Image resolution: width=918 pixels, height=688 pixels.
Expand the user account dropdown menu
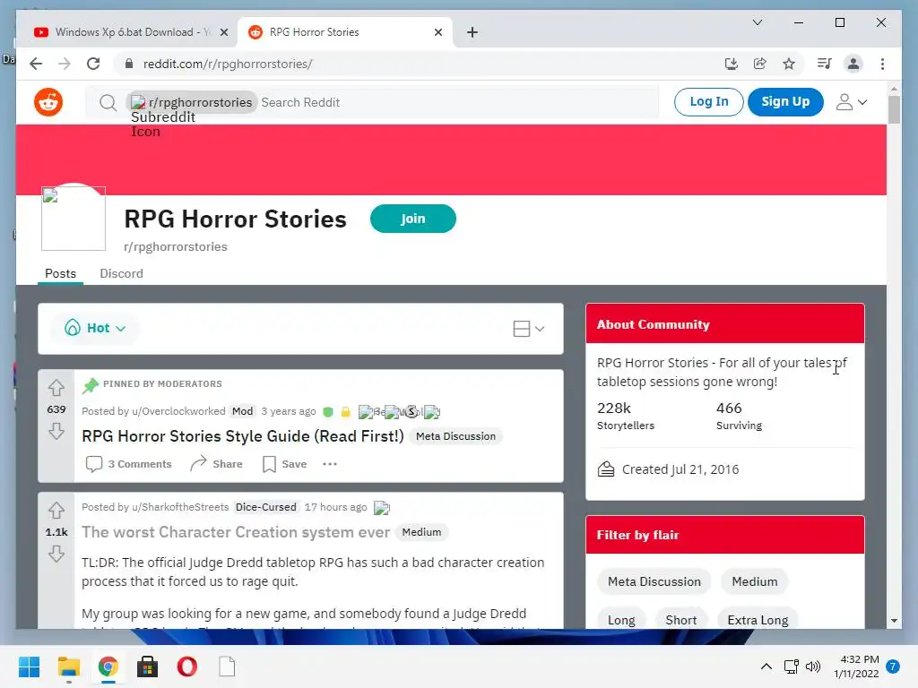852,102
